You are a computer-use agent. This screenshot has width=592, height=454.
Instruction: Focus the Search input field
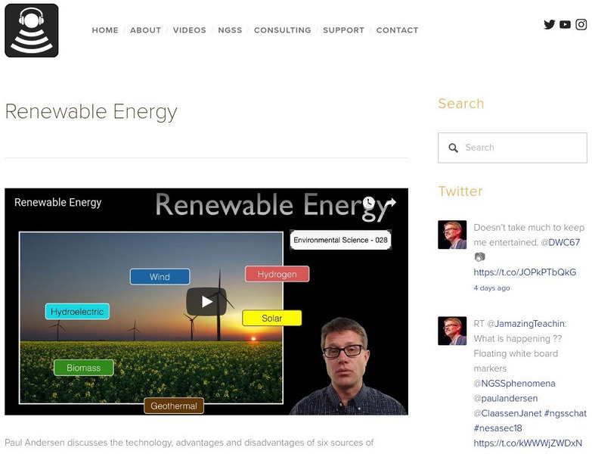[x=522, y=148]
